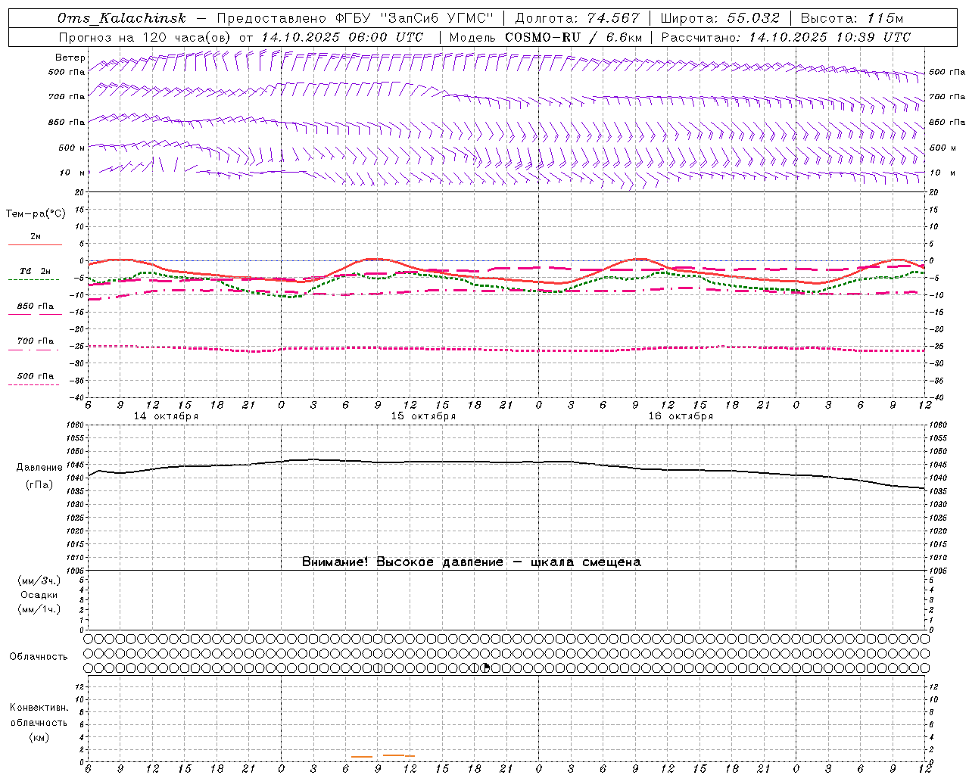Screen dimensions: 969x775
Task: Click the partly filled cloud cover circle
Action: tap(485, 668)
